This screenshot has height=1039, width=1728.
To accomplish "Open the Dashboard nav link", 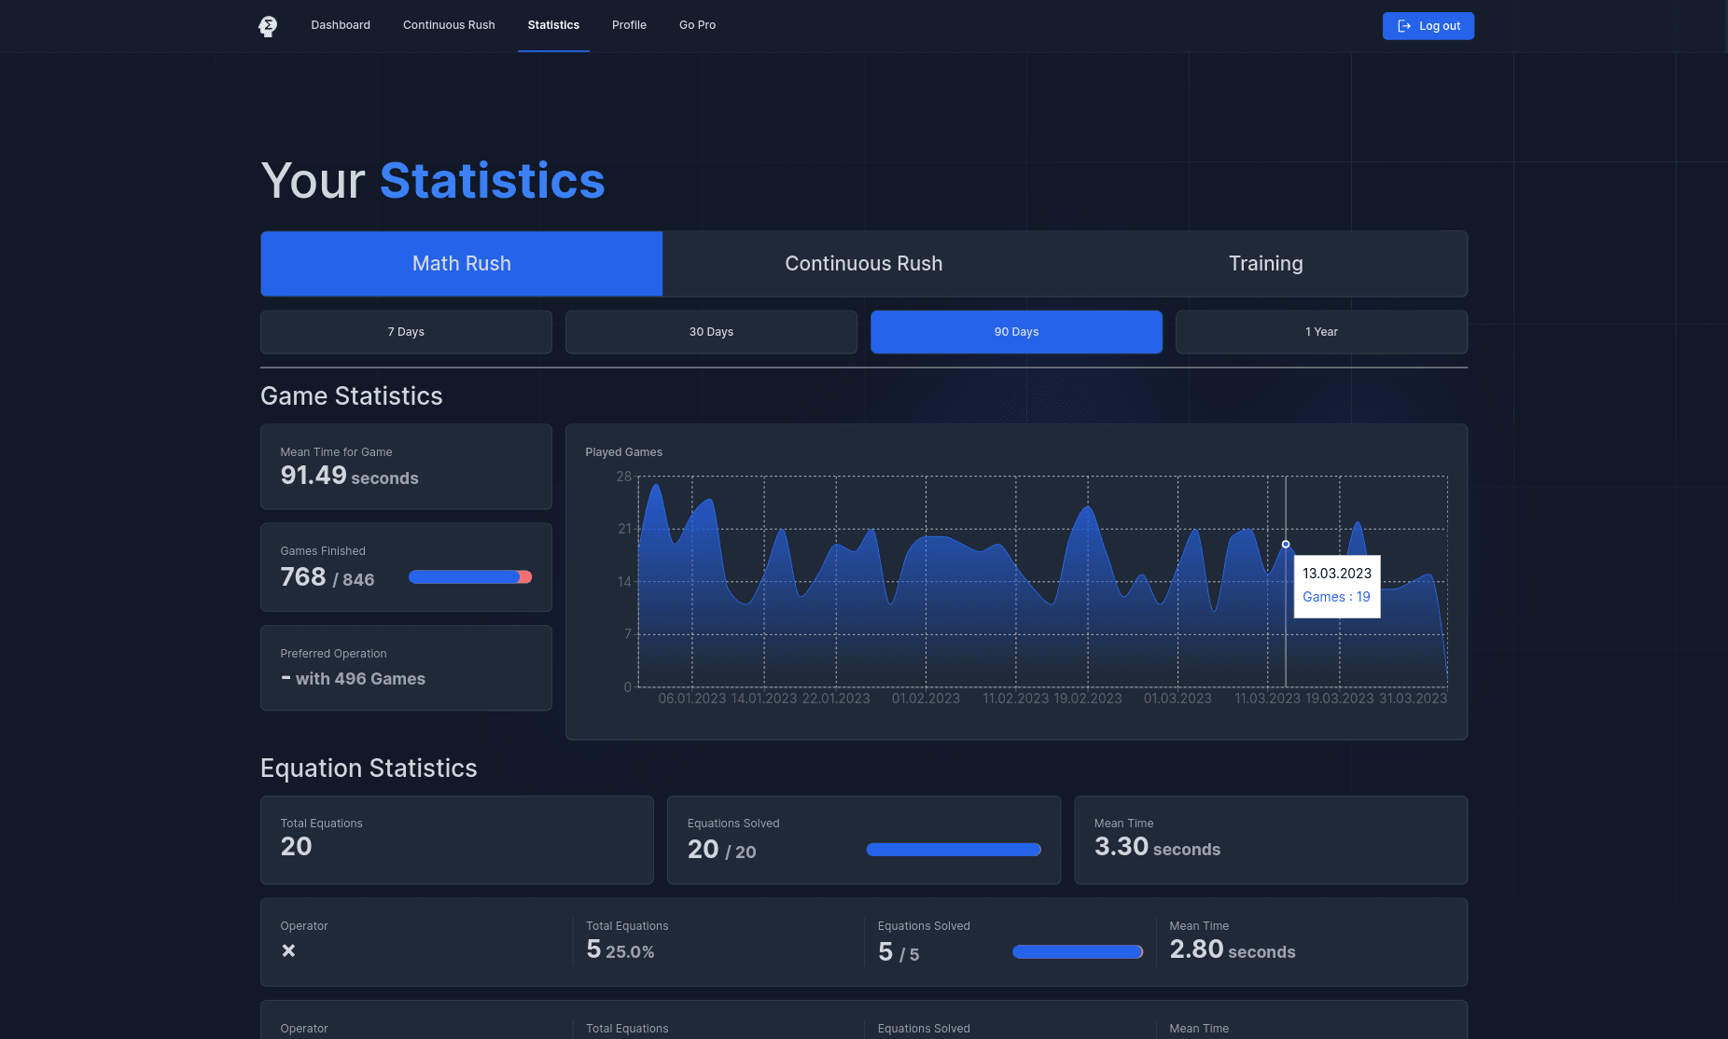I will click(x=341, y=25).
